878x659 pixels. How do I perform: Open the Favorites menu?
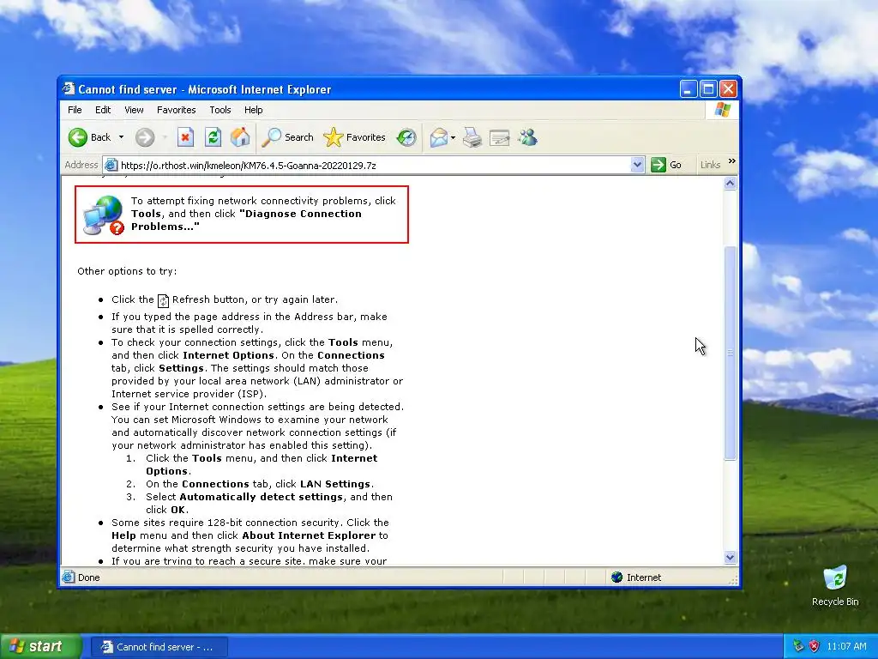click(177, 110)
